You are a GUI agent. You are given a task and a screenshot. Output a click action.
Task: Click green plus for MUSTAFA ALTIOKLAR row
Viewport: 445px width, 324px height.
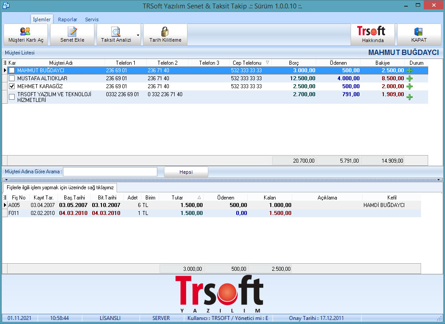pos(409,78)
